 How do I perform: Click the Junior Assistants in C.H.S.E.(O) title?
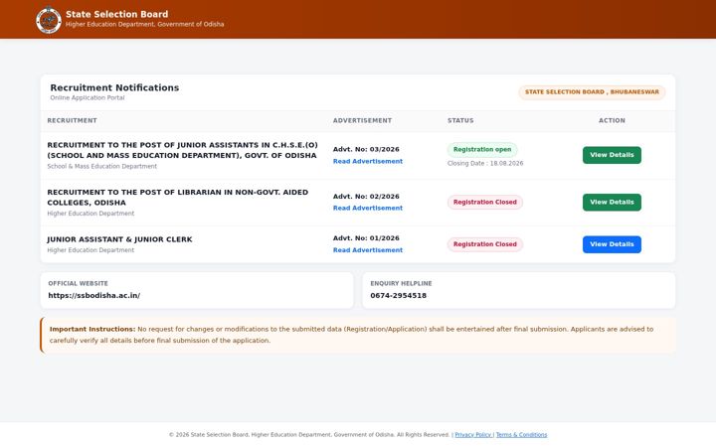182,150
